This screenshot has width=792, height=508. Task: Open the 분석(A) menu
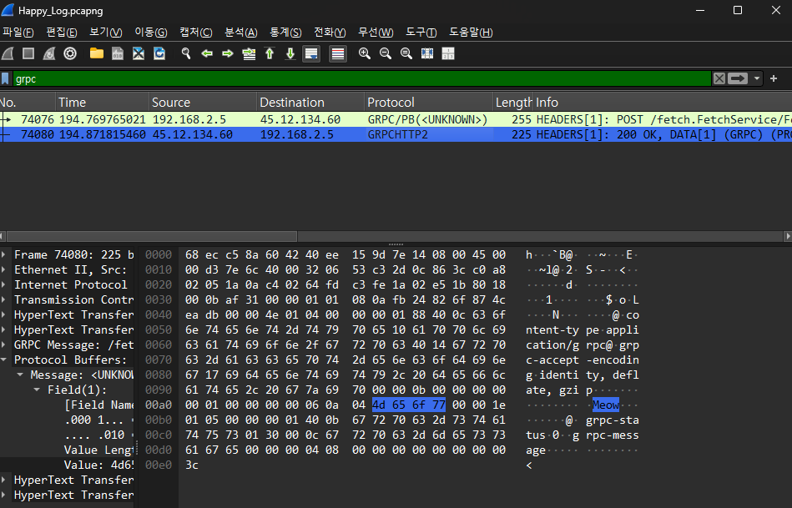(x=241, y=33)
